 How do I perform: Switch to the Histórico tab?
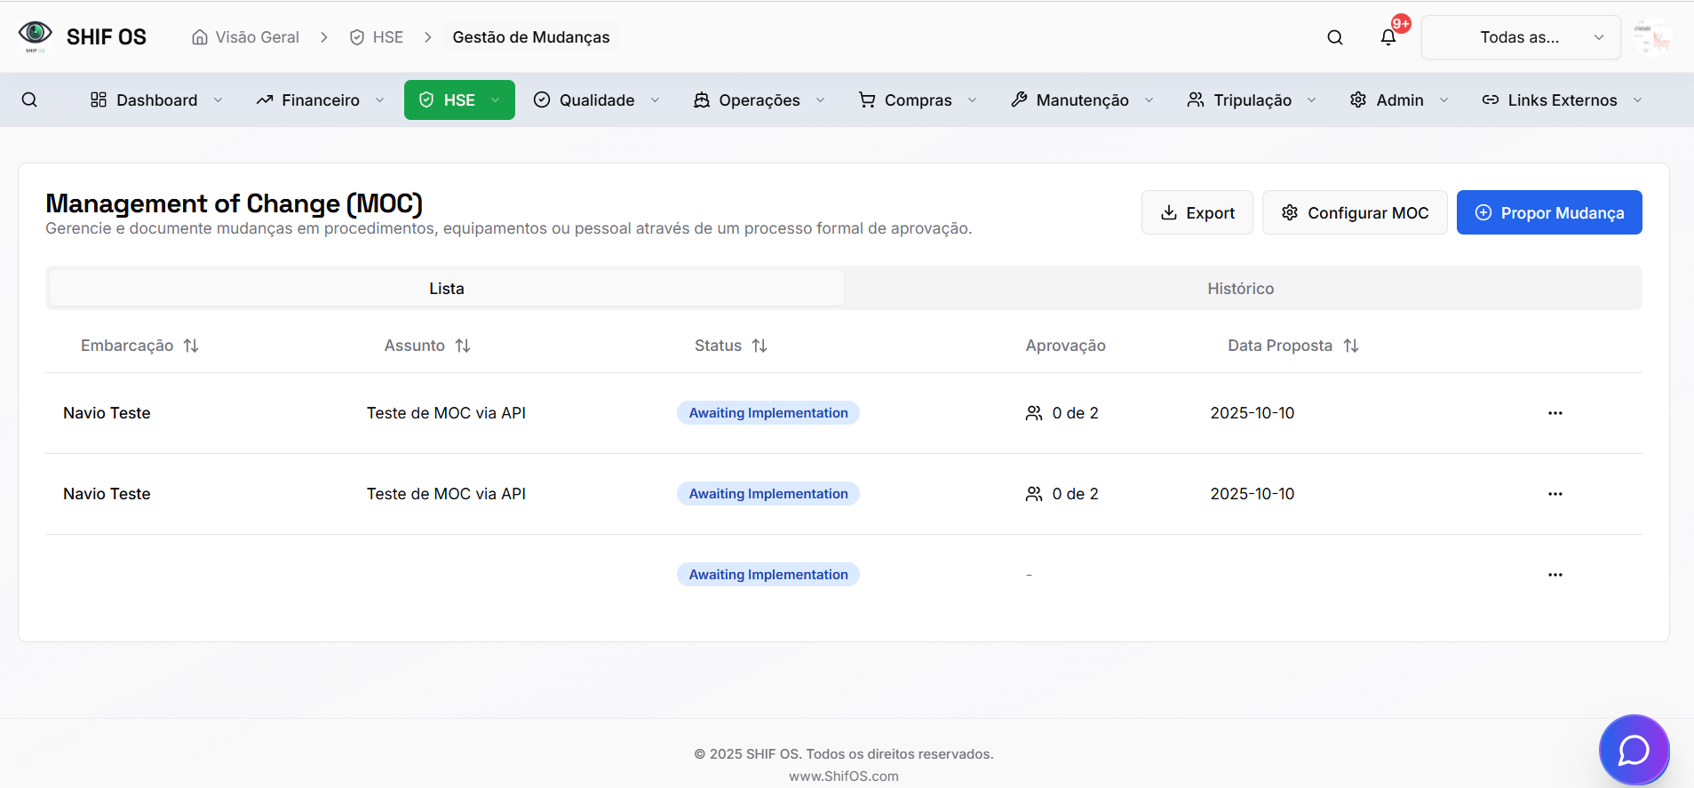pos(1240,289)
